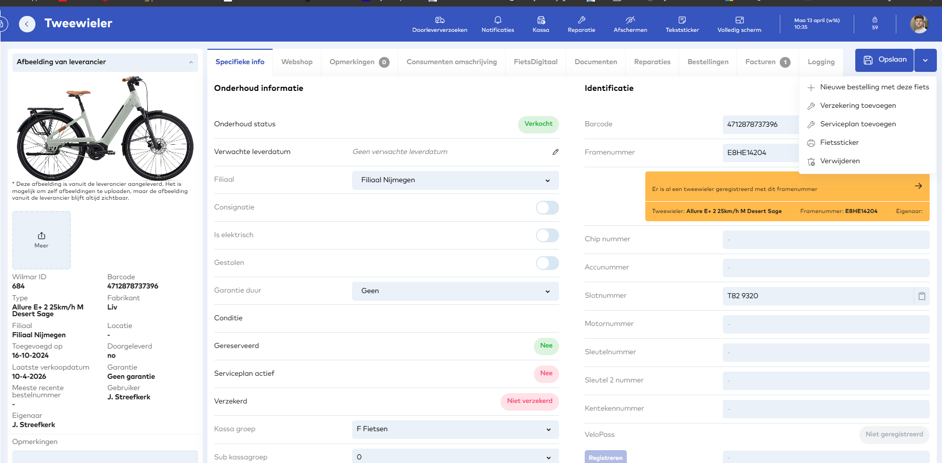
Task: Click the Slotnummer input field
Action: 817,296
